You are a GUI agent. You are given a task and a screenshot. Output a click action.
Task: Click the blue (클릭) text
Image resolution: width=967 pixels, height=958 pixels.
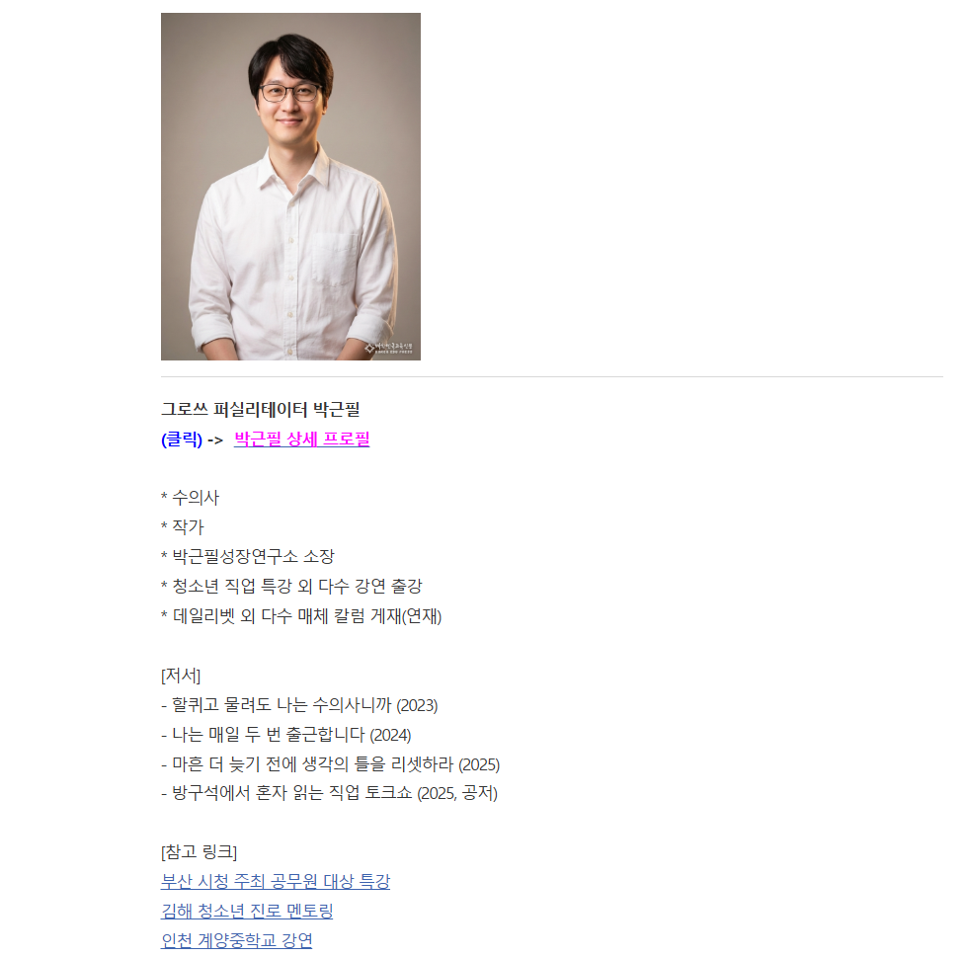tap(182, 439)
